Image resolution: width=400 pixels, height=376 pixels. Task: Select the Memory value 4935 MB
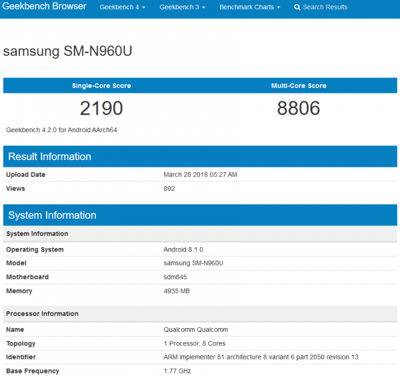(177, 291)
